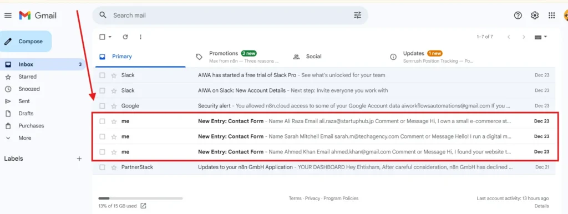This screenshot has height=214, width=568.
Task: Show search options filter icon
Action: pyautogui.click(x=358, y=15)
